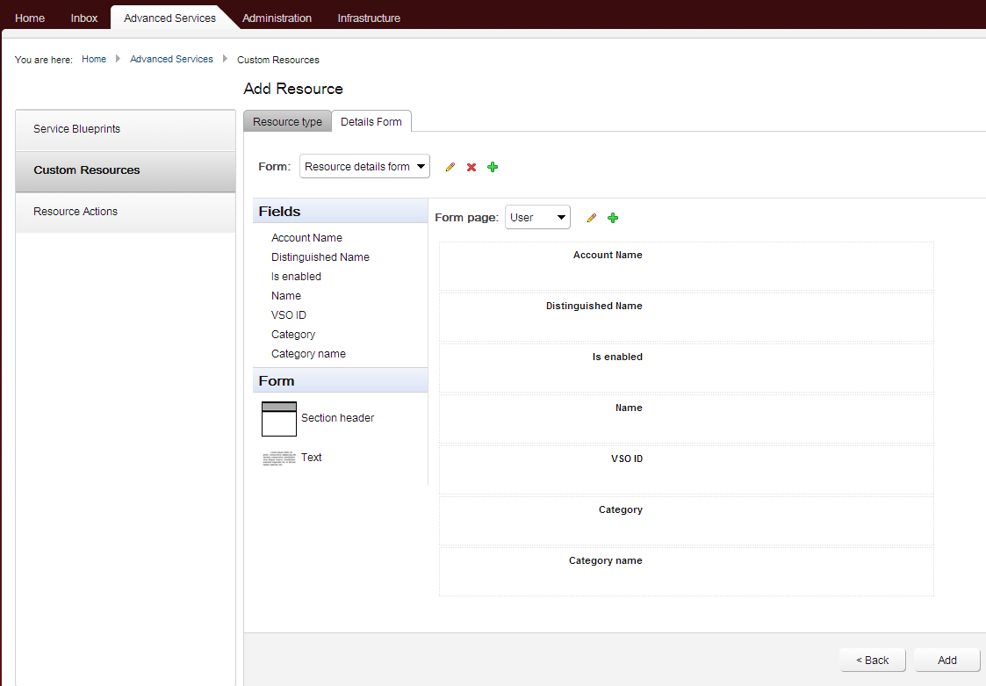Image resolution: width=986 pixels, height=686 pixels.
Task: Click the Distinguished Name row in the form preview
Action: tap(687, 314)
